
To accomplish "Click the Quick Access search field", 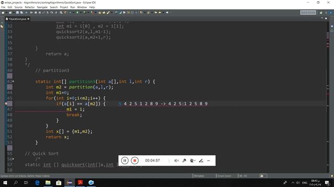I will coord(308,12).
